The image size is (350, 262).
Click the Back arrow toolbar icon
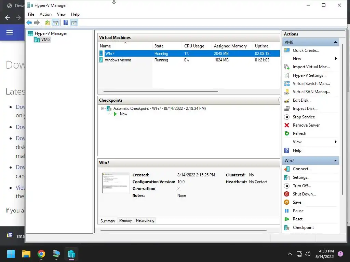coord(29,23)
